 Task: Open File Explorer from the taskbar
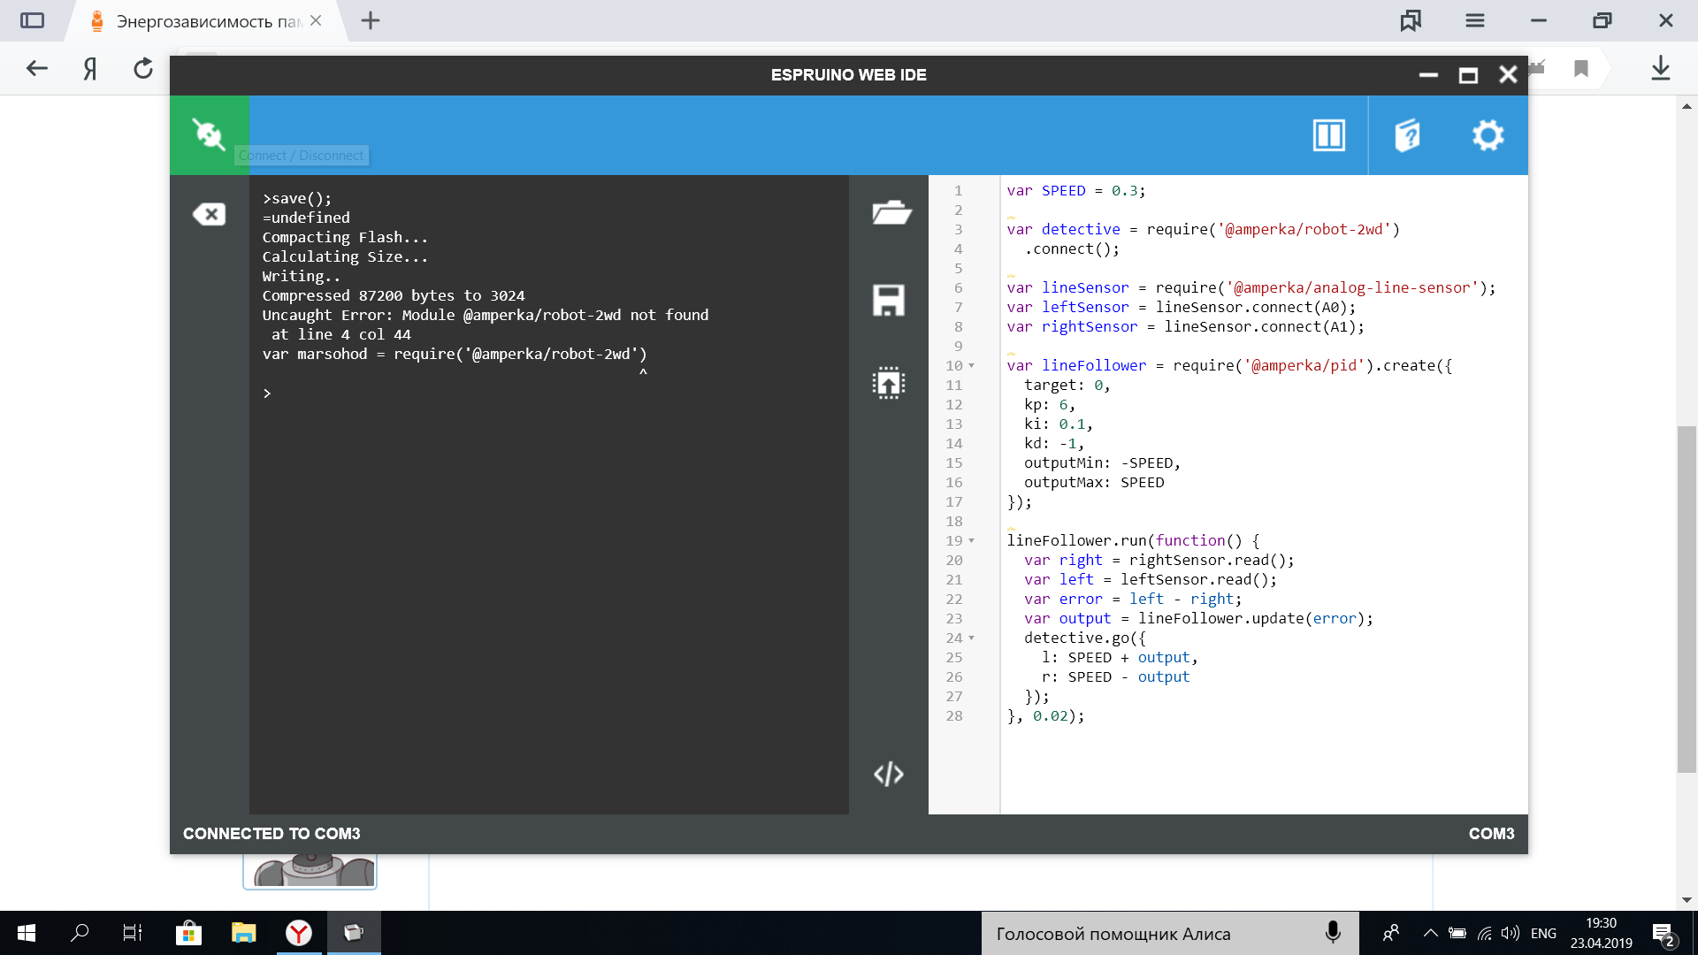(243, 933)
